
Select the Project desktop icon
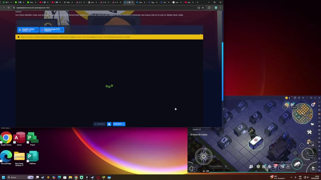pos(32,139)
